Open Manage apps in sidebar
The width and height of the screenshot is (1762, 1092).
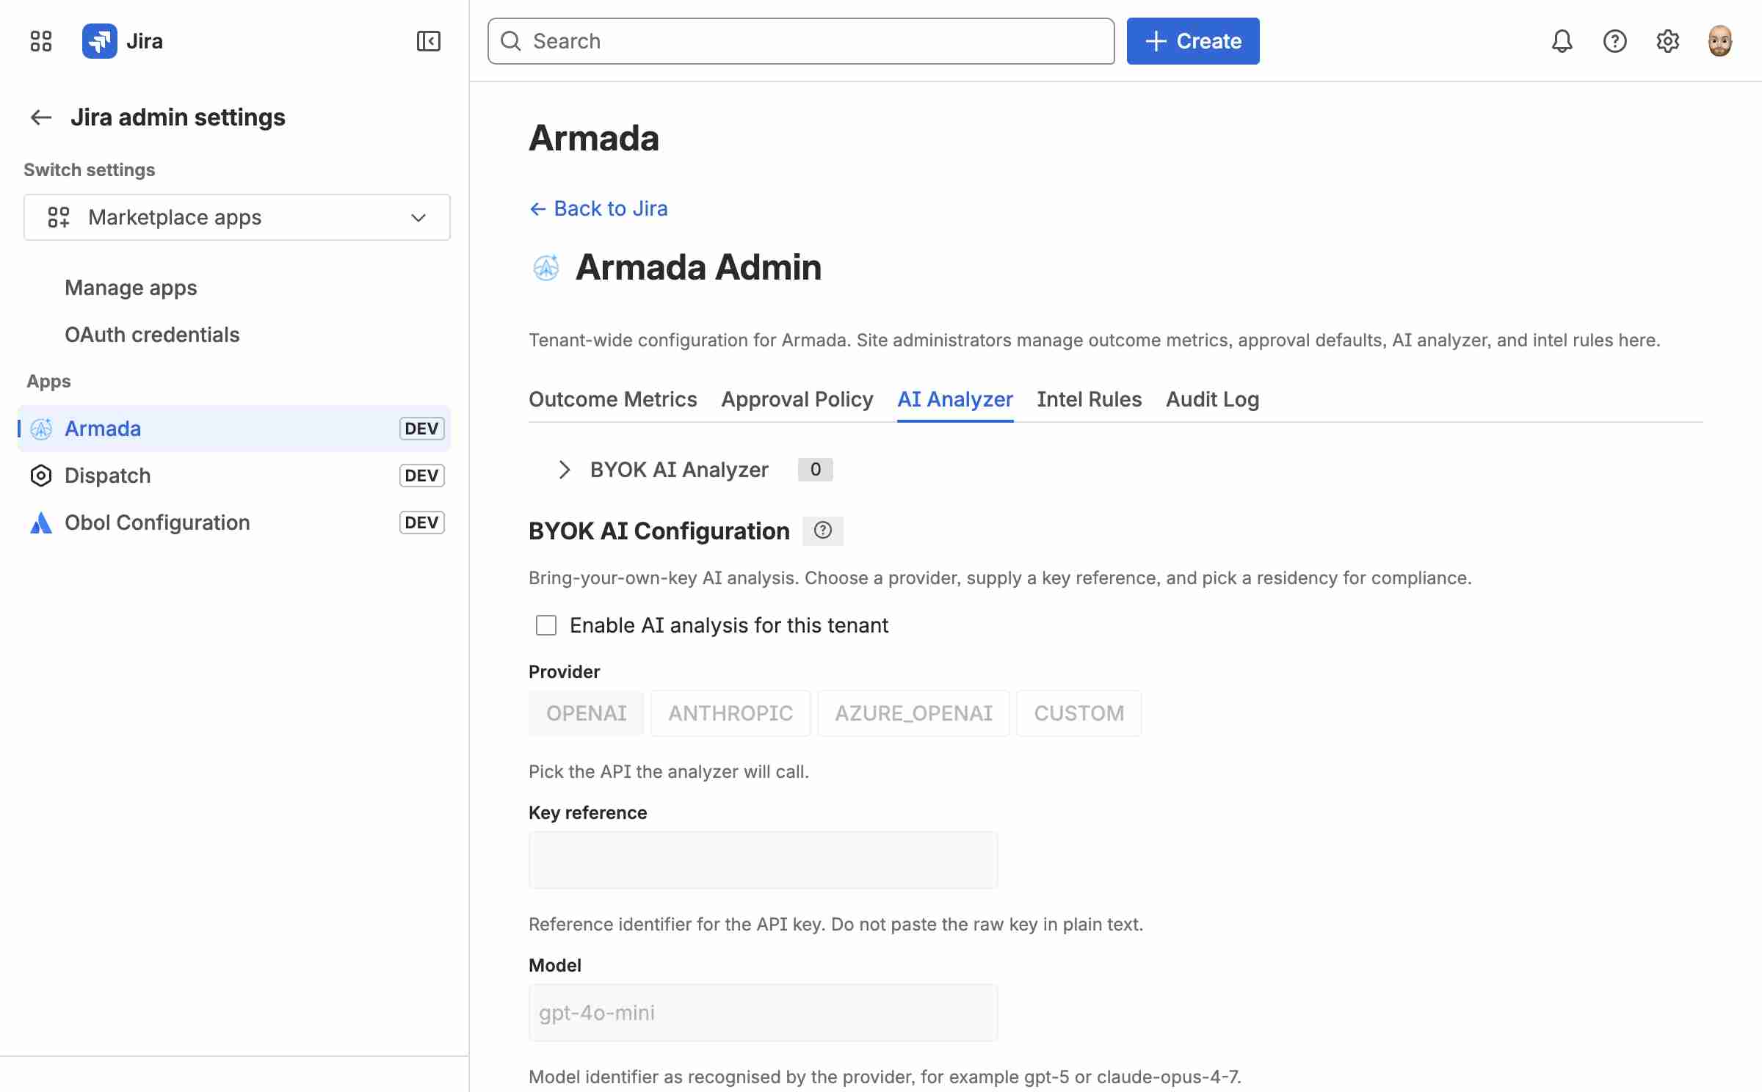(131, 288)
